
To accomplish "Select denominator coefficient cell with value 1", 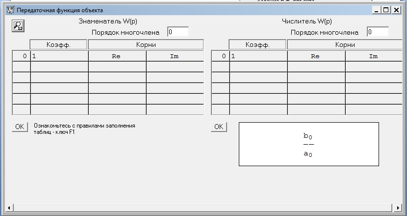I will coord(59,56).
